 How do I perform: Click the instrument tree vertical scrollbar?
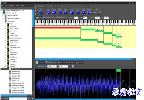click(33, 18)
